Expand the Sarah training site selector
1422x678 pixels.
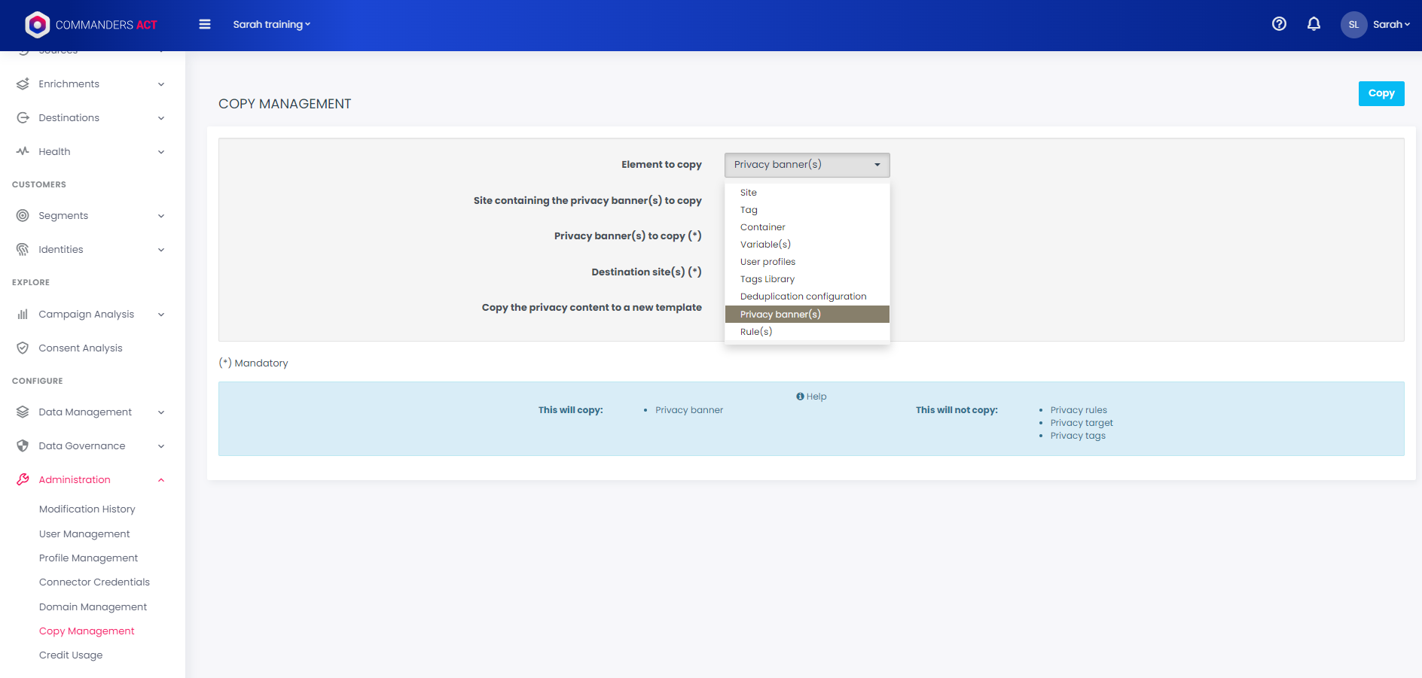[271, 24]
